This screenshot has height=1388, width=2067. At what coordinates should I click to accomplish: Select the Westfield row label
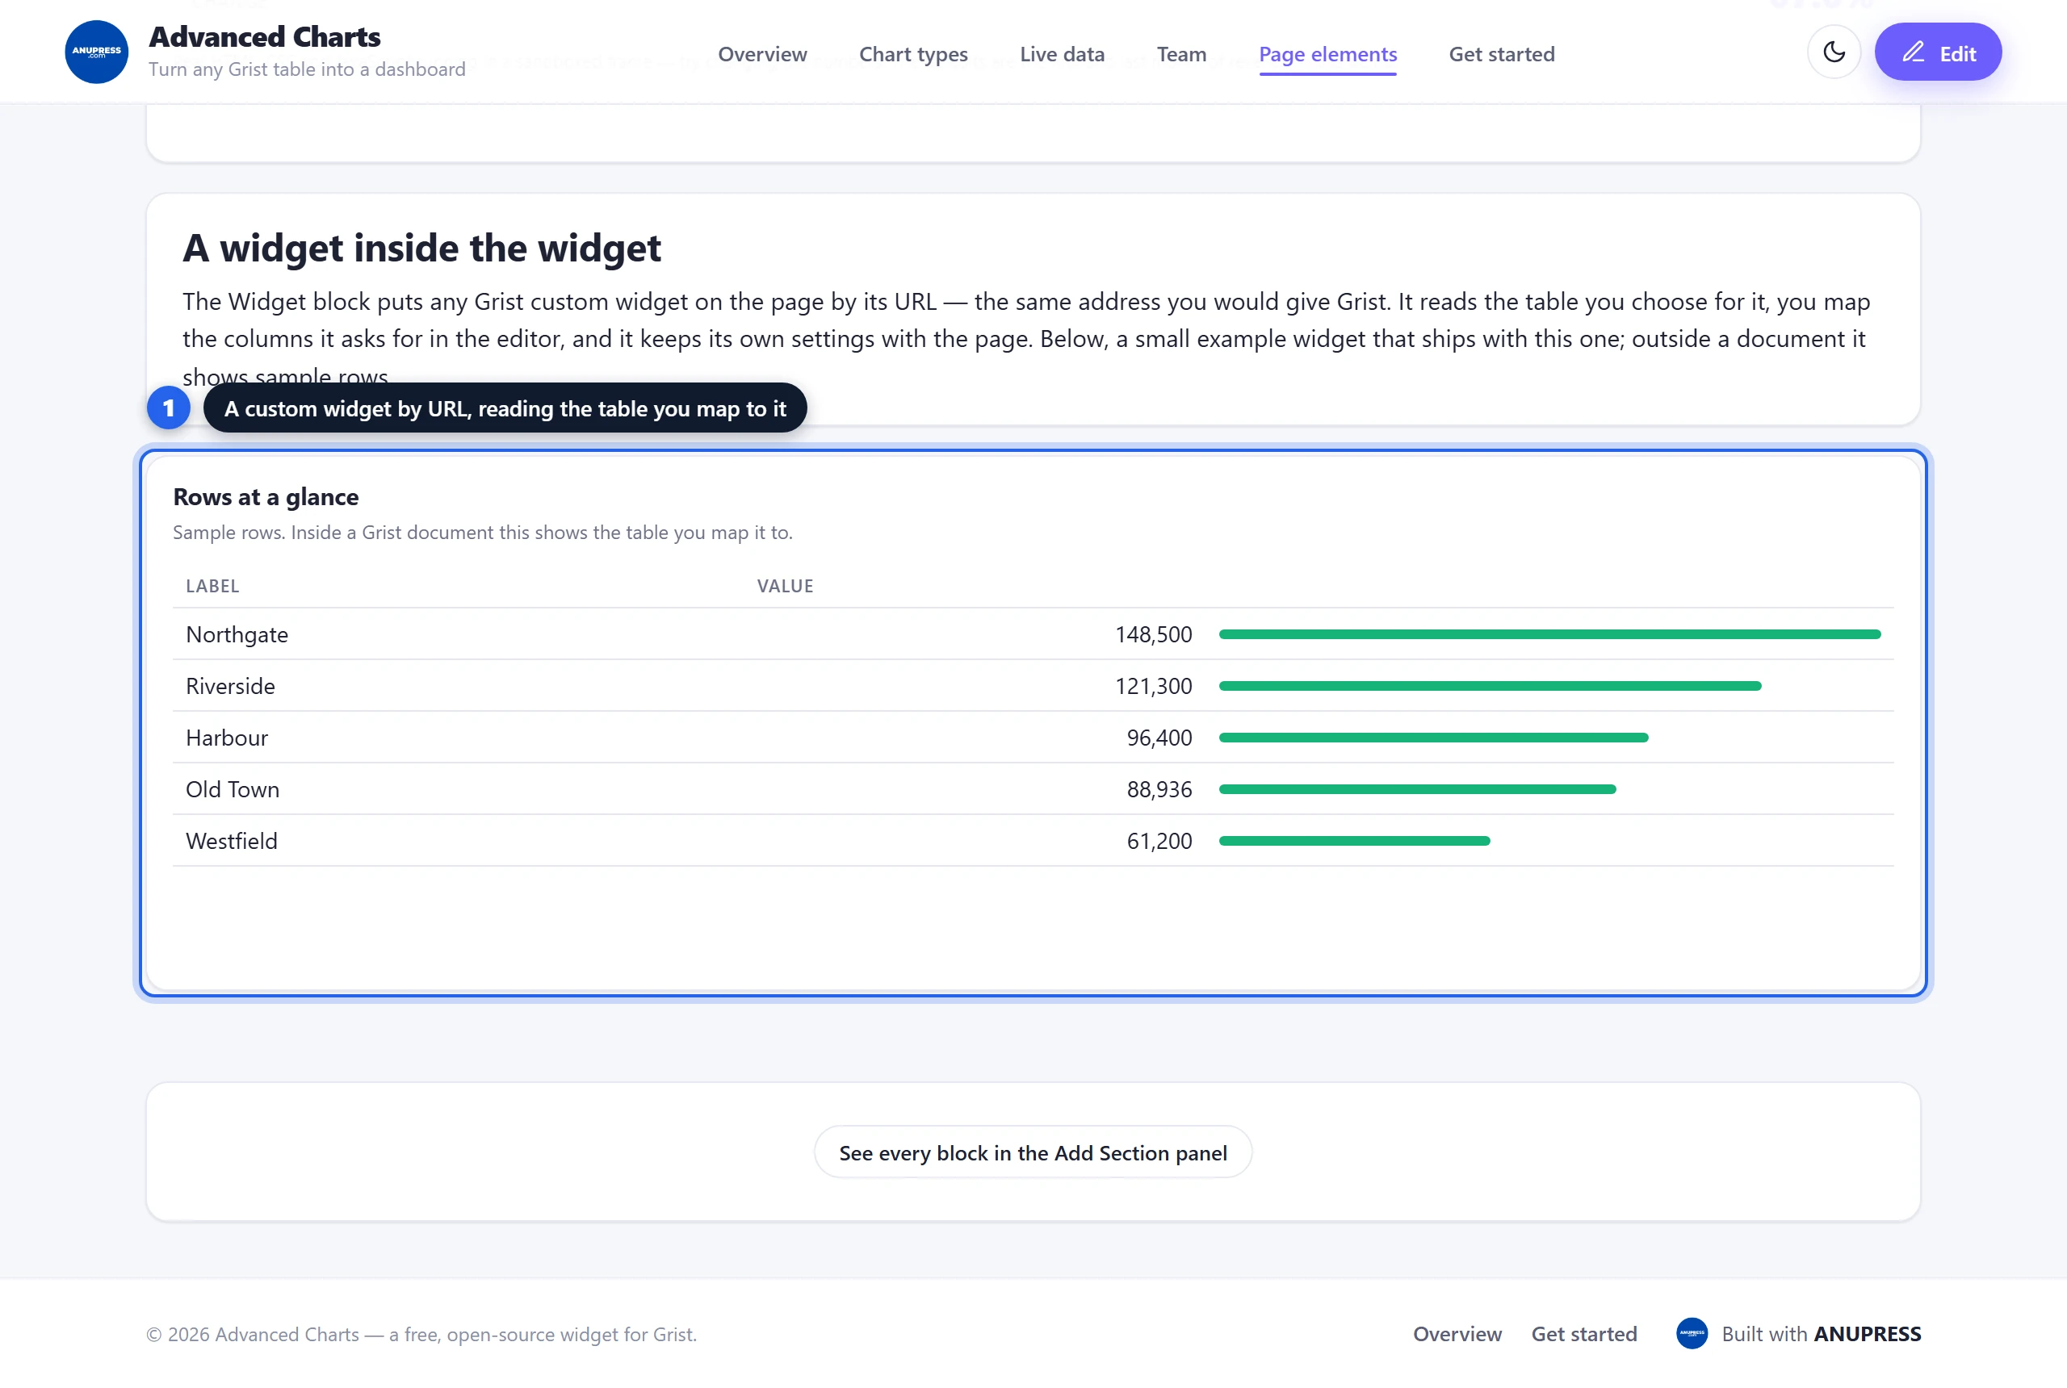point(231,841)
